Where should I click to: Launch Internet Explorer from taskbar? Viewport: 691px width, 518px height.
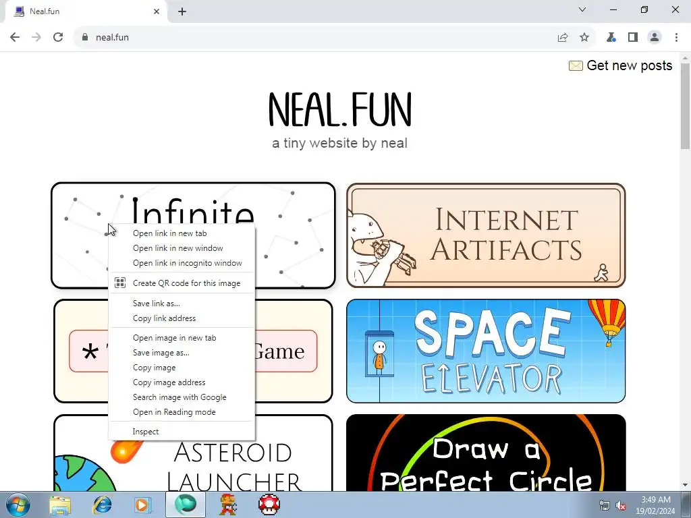(101, 505)
